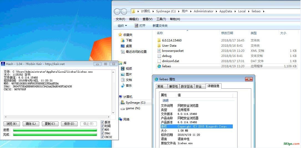301x148 pixels.
Task: Click liebao properties title bar icon
Action: pyautogui.click(x=156, y=79)
